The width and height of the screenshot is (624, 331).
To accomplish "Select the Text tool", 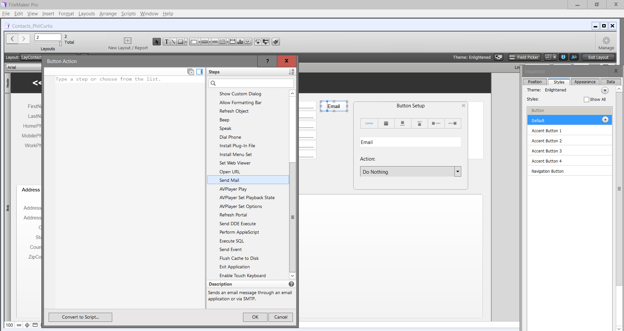I will (166, 41).
